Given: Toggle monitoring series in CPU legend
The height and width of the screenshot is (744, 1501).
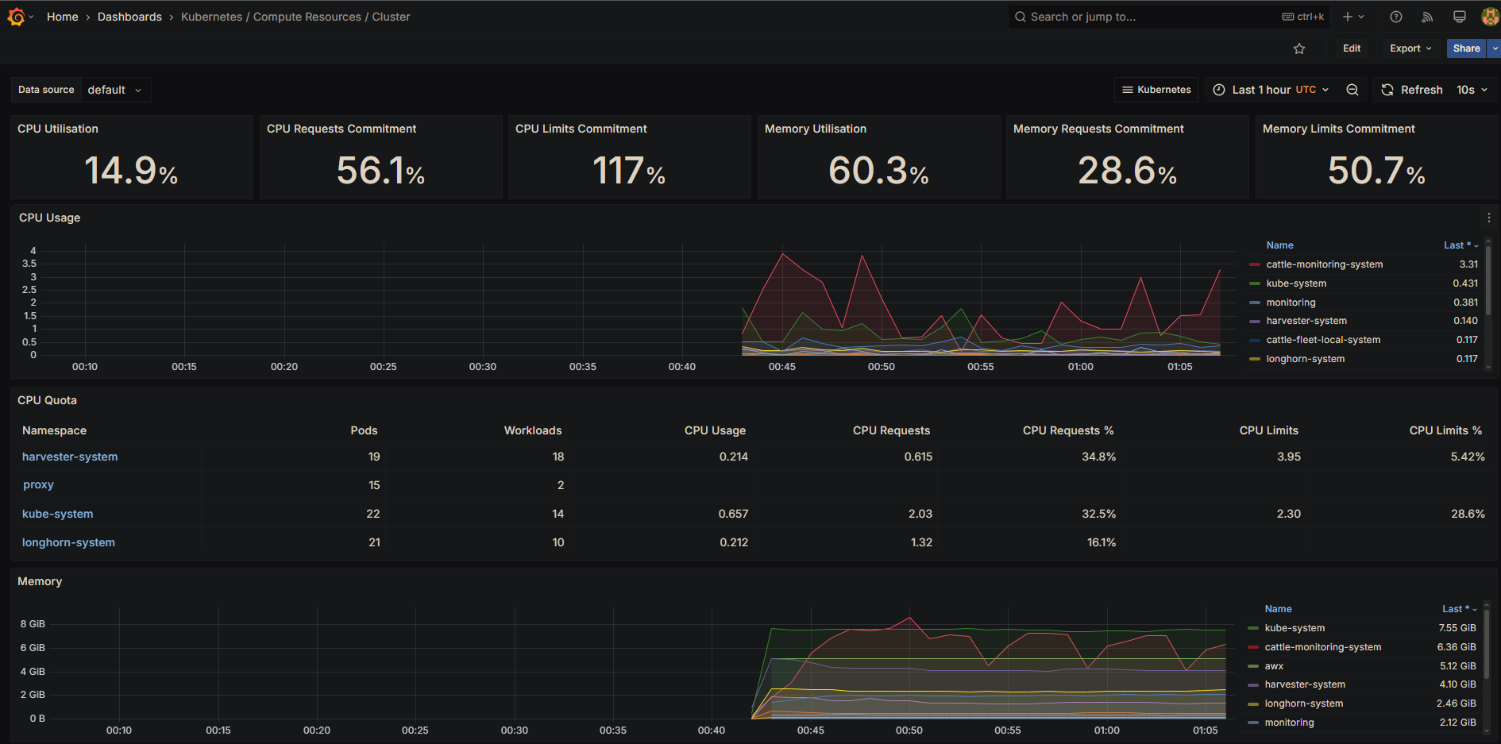Looking at the screenshot, I should 1291,303.
